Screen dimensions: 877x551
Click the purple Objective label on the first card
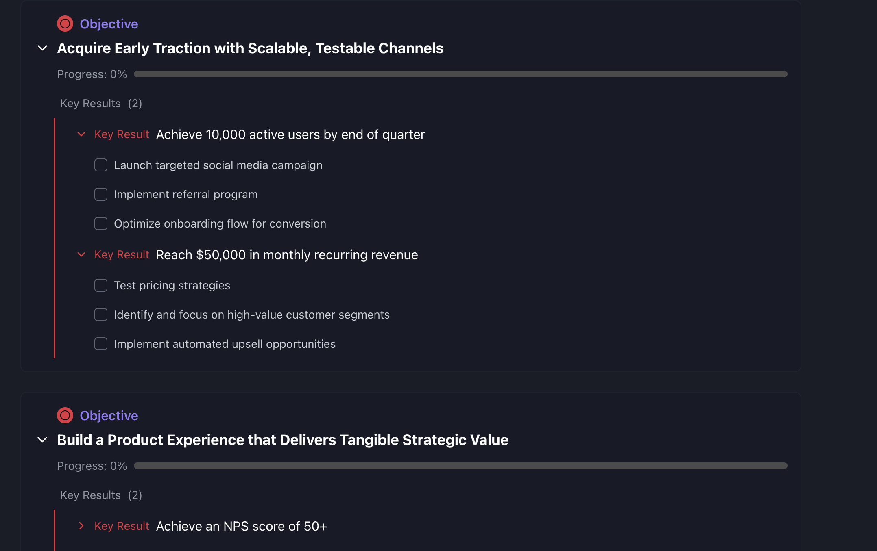[109, 24]
